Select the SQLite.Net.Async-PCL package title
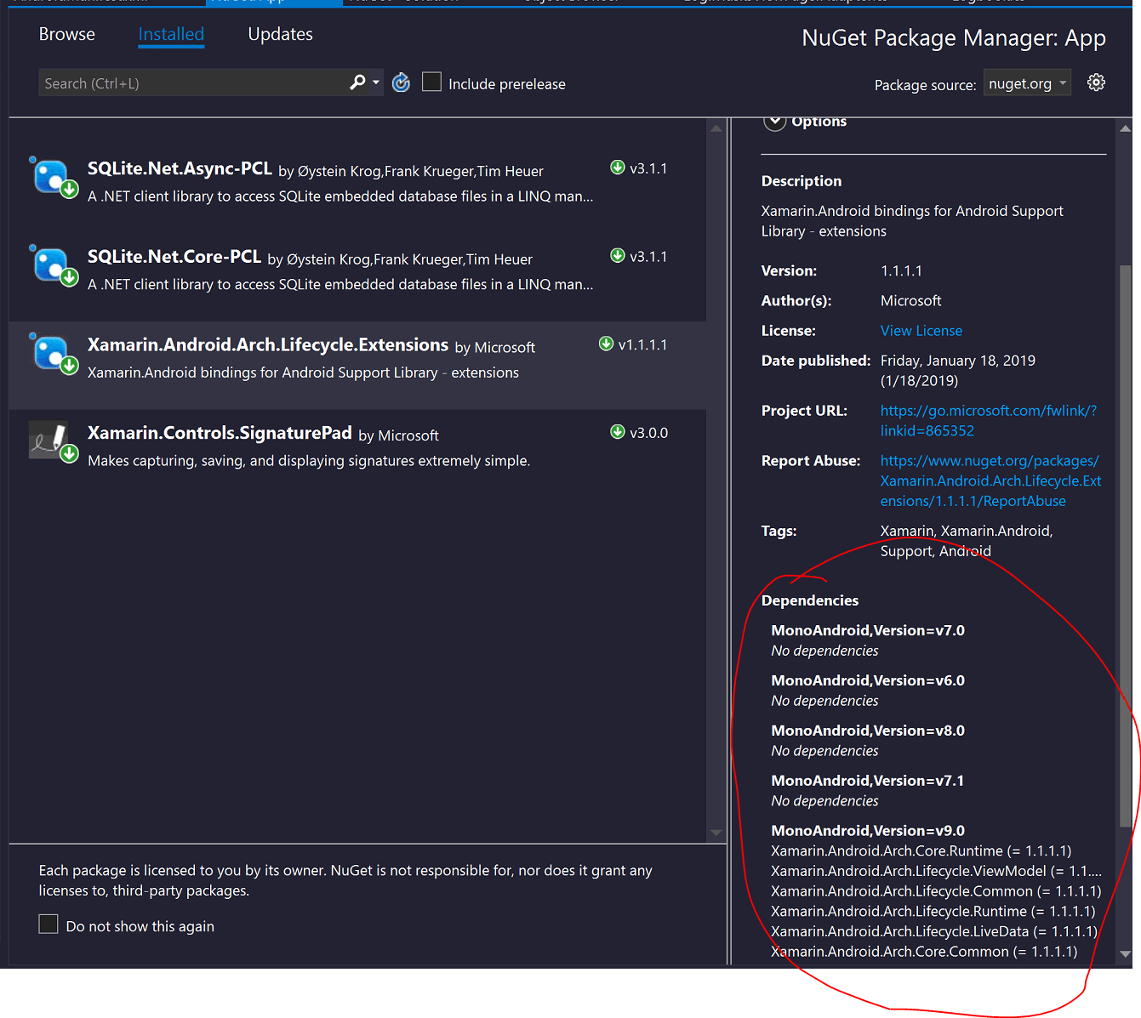 click(x=180, y=168)
